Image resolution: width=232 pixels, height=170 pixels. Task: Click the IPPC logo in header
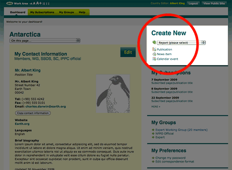click(x=9, y=3)
